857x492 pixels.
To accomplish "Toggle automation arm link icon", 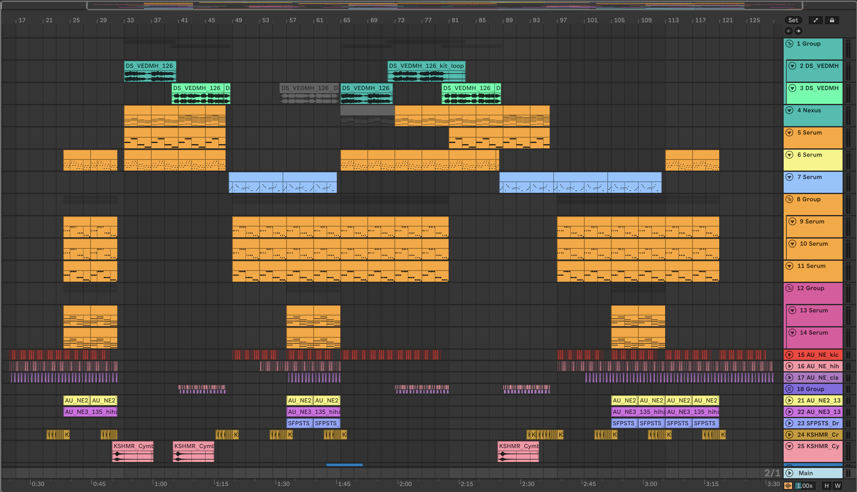I will pyautogui.click(x=816, y=20).
